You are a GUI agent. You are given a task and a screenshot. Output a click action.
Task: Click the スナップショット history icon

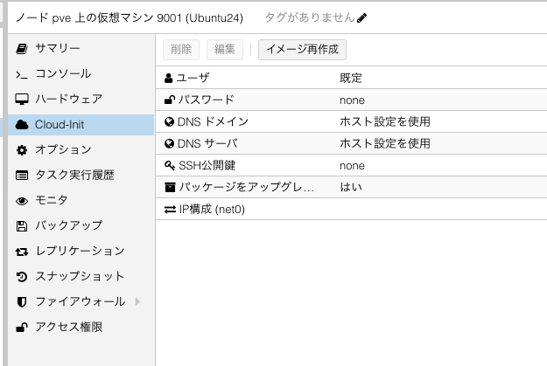(x=22, y=277)
